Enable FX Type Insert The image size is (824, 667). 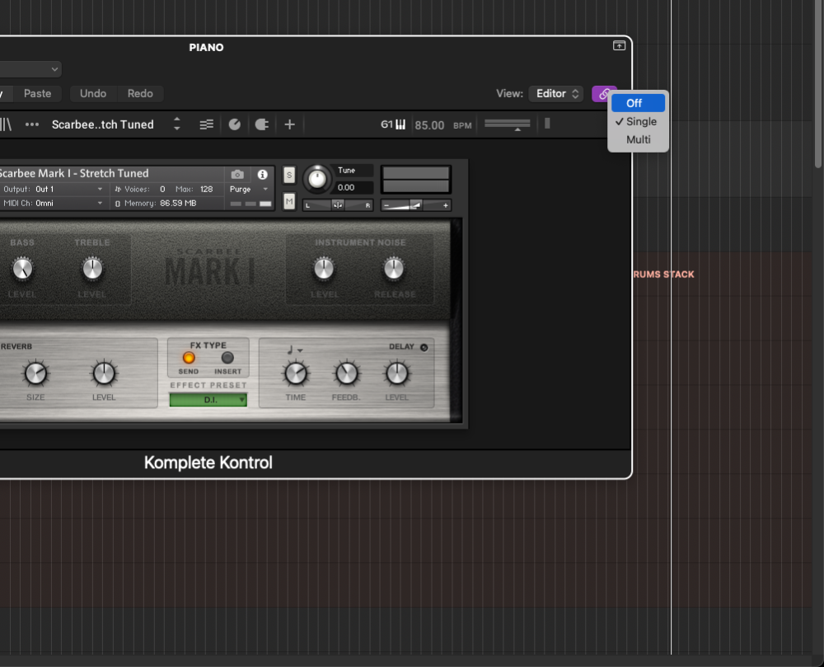(x=227, y=358)
